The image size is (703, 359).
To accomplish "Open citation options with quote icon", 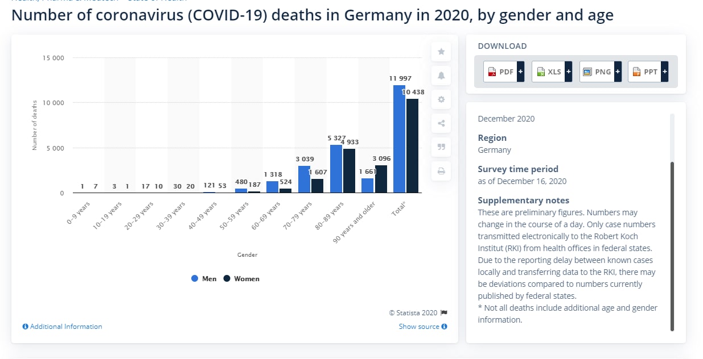I will 441,147.
